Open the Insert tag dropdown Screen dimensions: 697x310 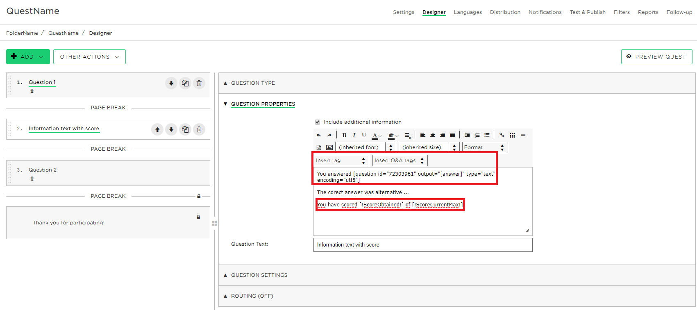tap(341, 161)
